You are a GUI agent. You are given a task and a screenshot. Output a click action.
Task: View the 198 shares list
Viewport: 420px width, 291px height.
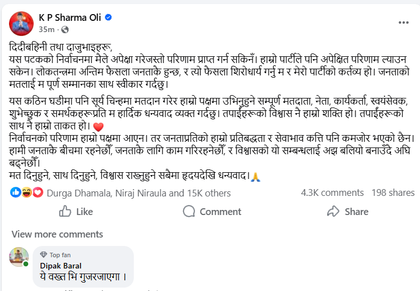[x=393, y=193]
